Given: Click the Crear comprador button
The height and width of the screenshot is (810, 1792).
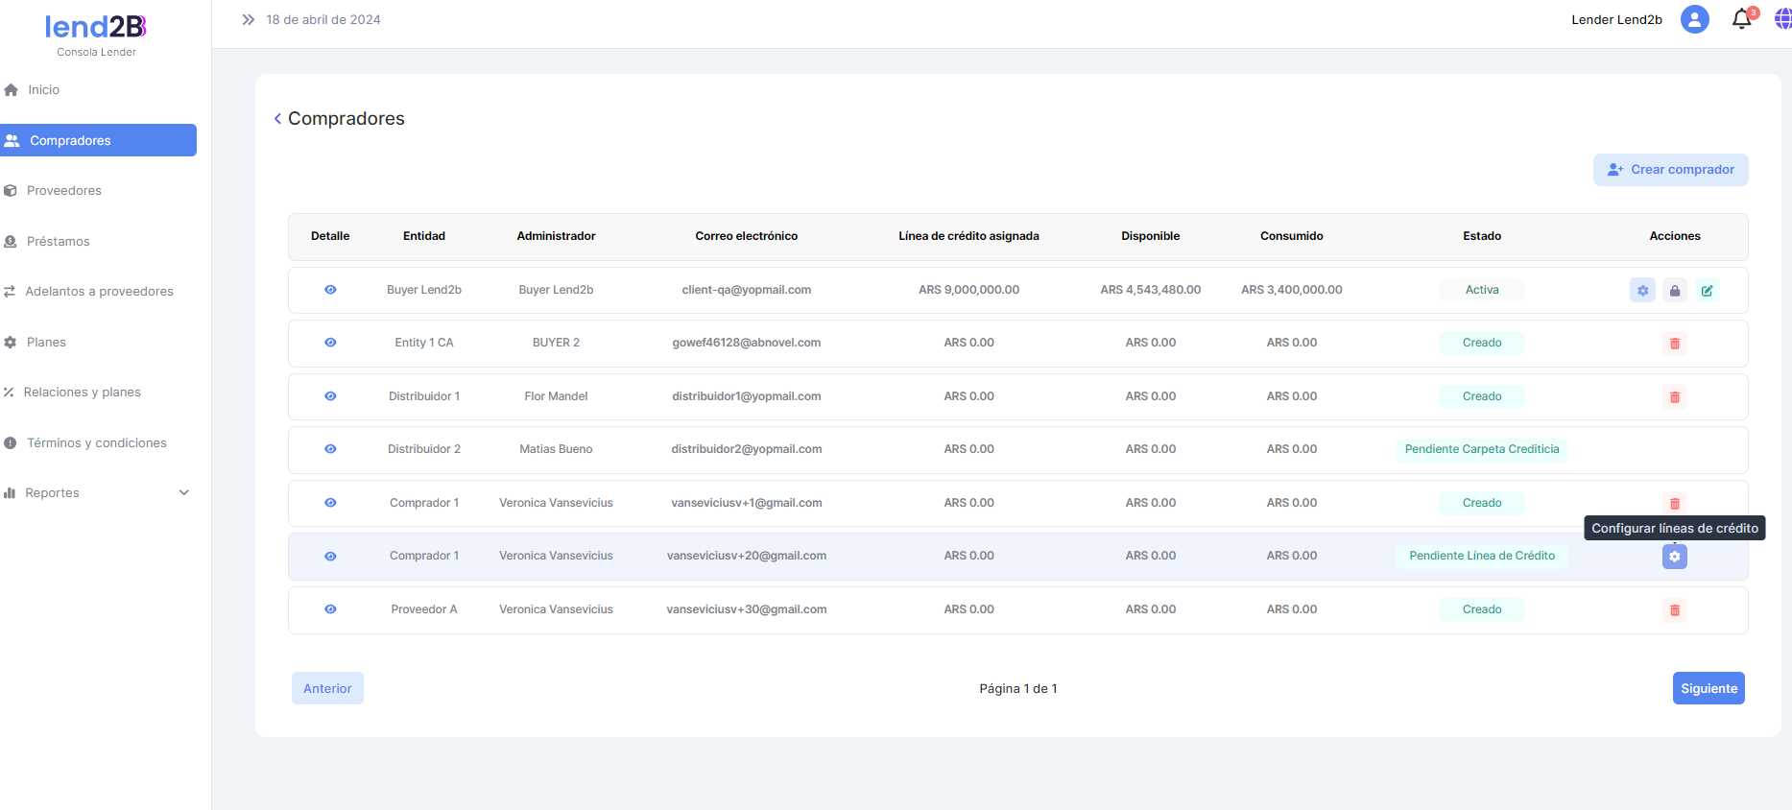Looking at the screenshot, I should click(x=1670, y=170).
